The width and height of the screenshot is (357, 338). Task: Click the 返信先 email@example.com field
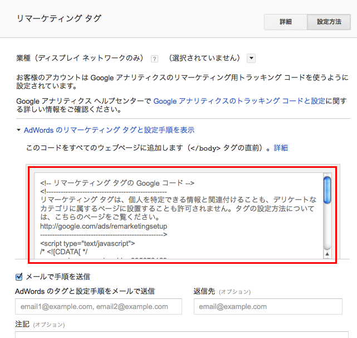pyautogui.click(x=268, y=307)
